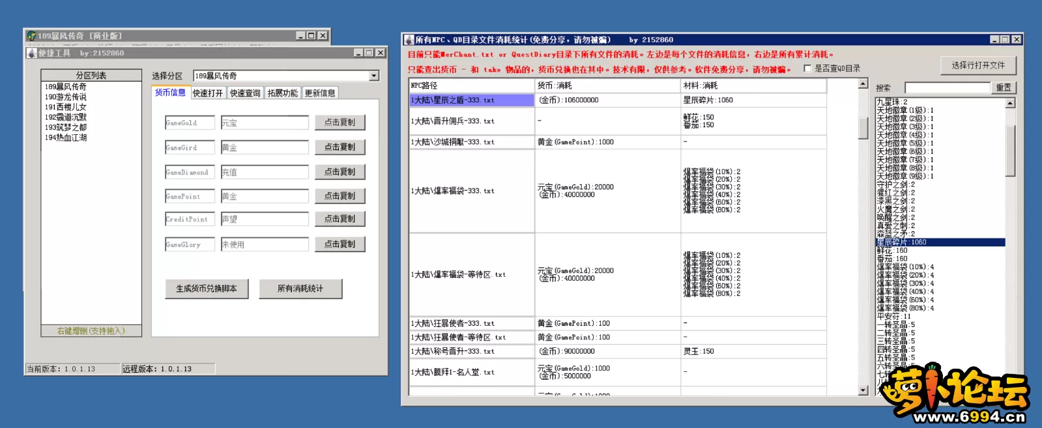Screen dimensions: 1042x428
Task: Click the 材料:消耗 column header
Action: (x=753, y=85)
